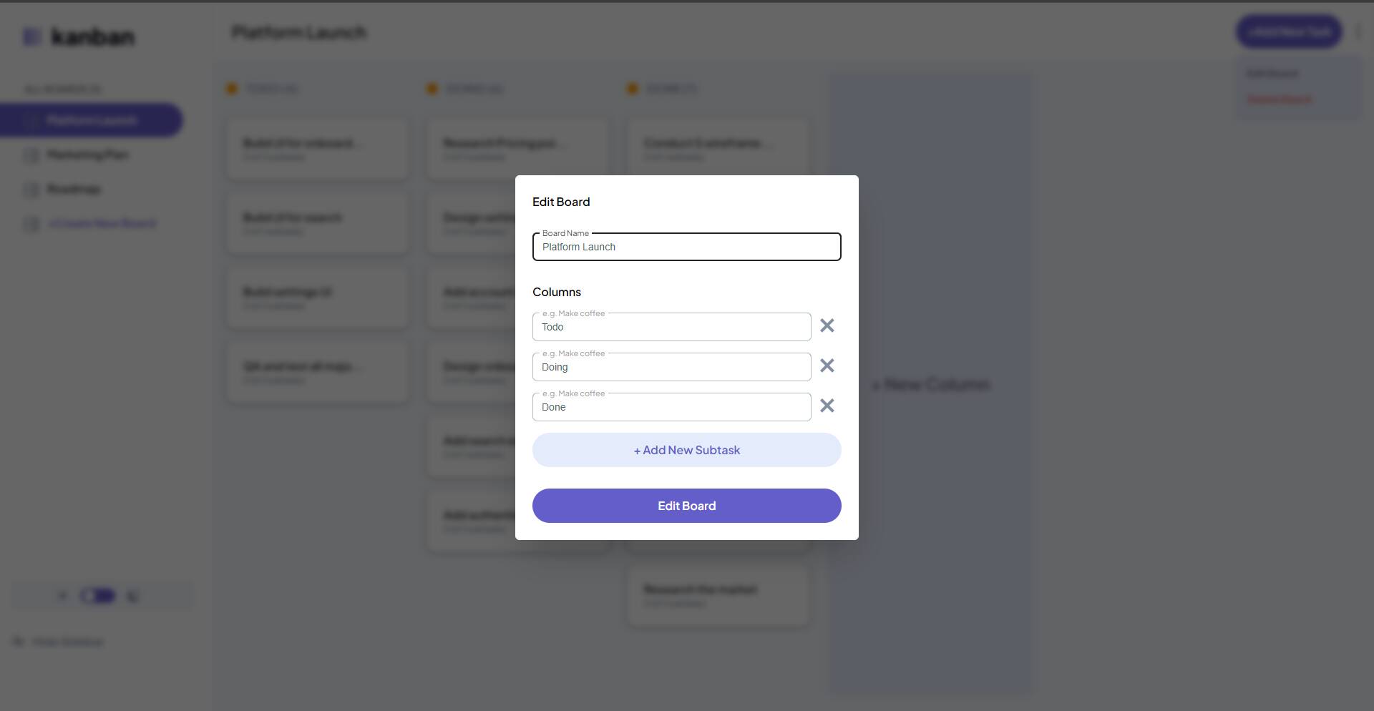1374x711 pixels.
Task: Click the Create New Board link
Action: pos(102,224)
